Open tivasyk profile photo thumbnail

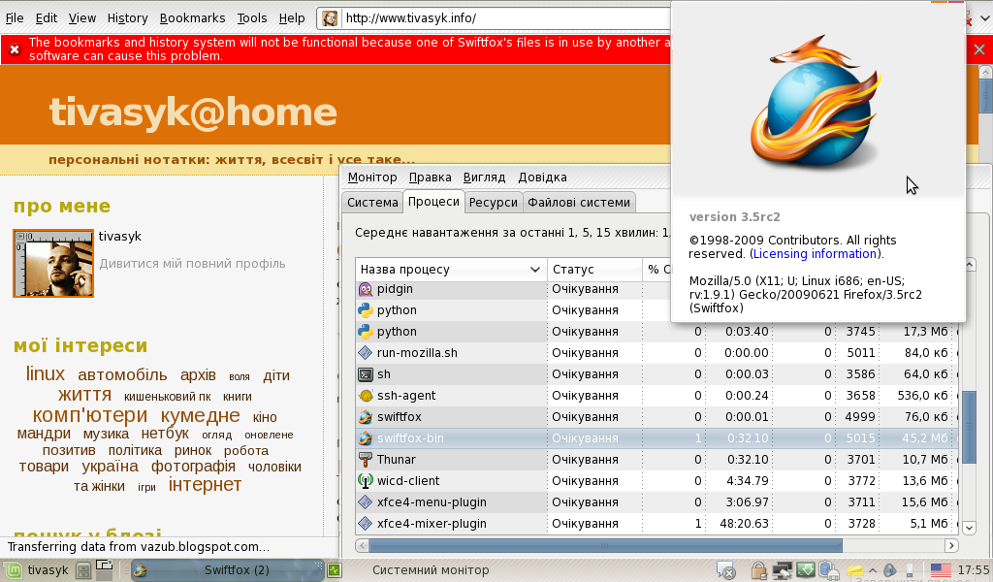(53, 263)
